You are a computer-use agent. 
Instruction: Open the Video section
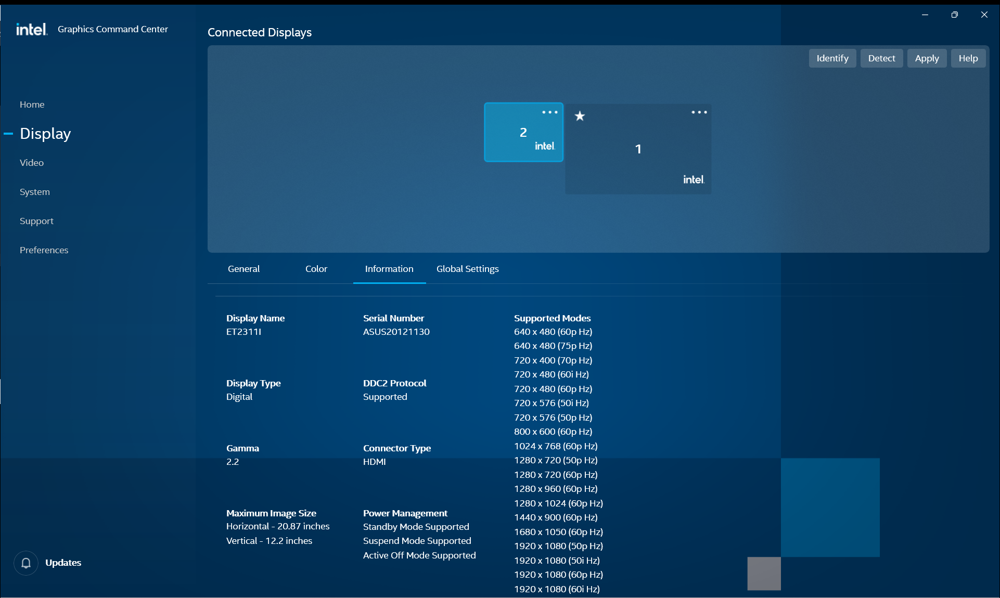pos(32,163)
